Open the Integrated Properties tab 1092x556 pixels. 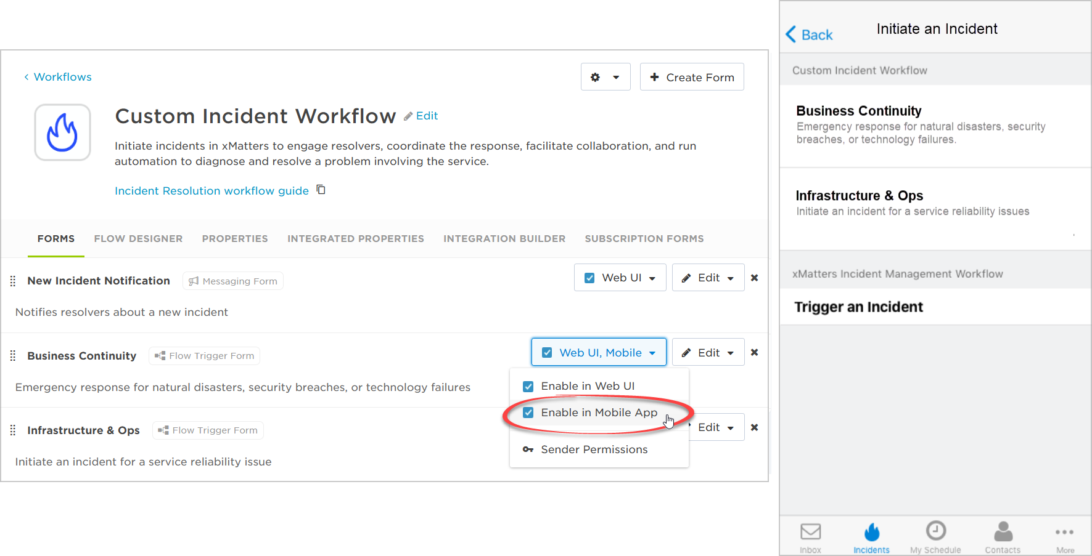356,238
